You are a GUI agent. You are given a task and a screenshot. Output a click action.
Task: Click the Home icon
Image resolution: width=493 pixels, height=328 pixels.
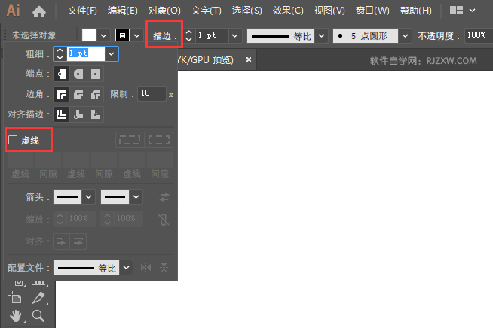(x=39, y=11)
